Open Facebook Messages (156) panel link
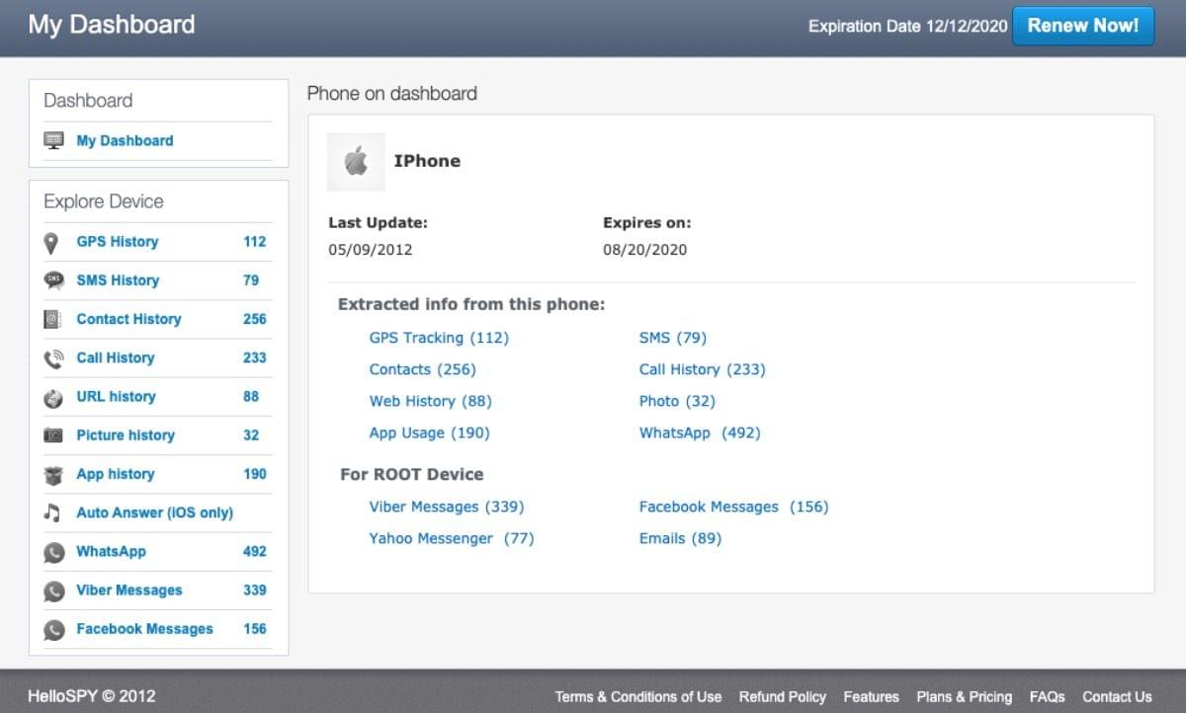Screen dimensions: 1186x713 733,507
